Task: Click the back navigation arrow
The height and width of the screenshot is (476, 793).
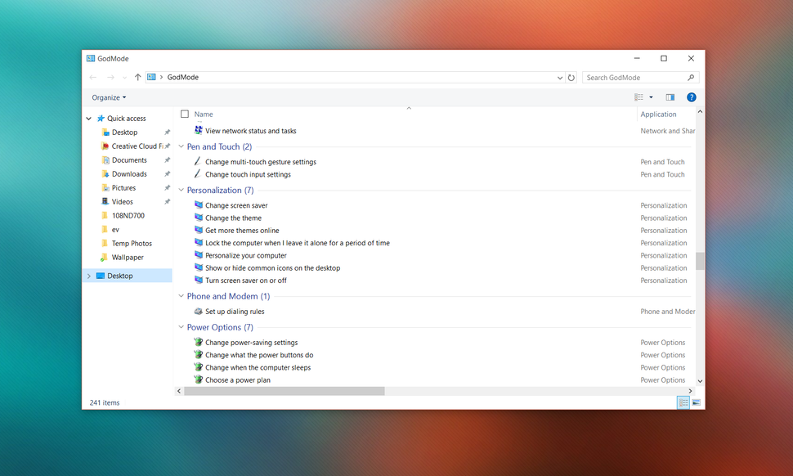Action: (x=93, y=77)
